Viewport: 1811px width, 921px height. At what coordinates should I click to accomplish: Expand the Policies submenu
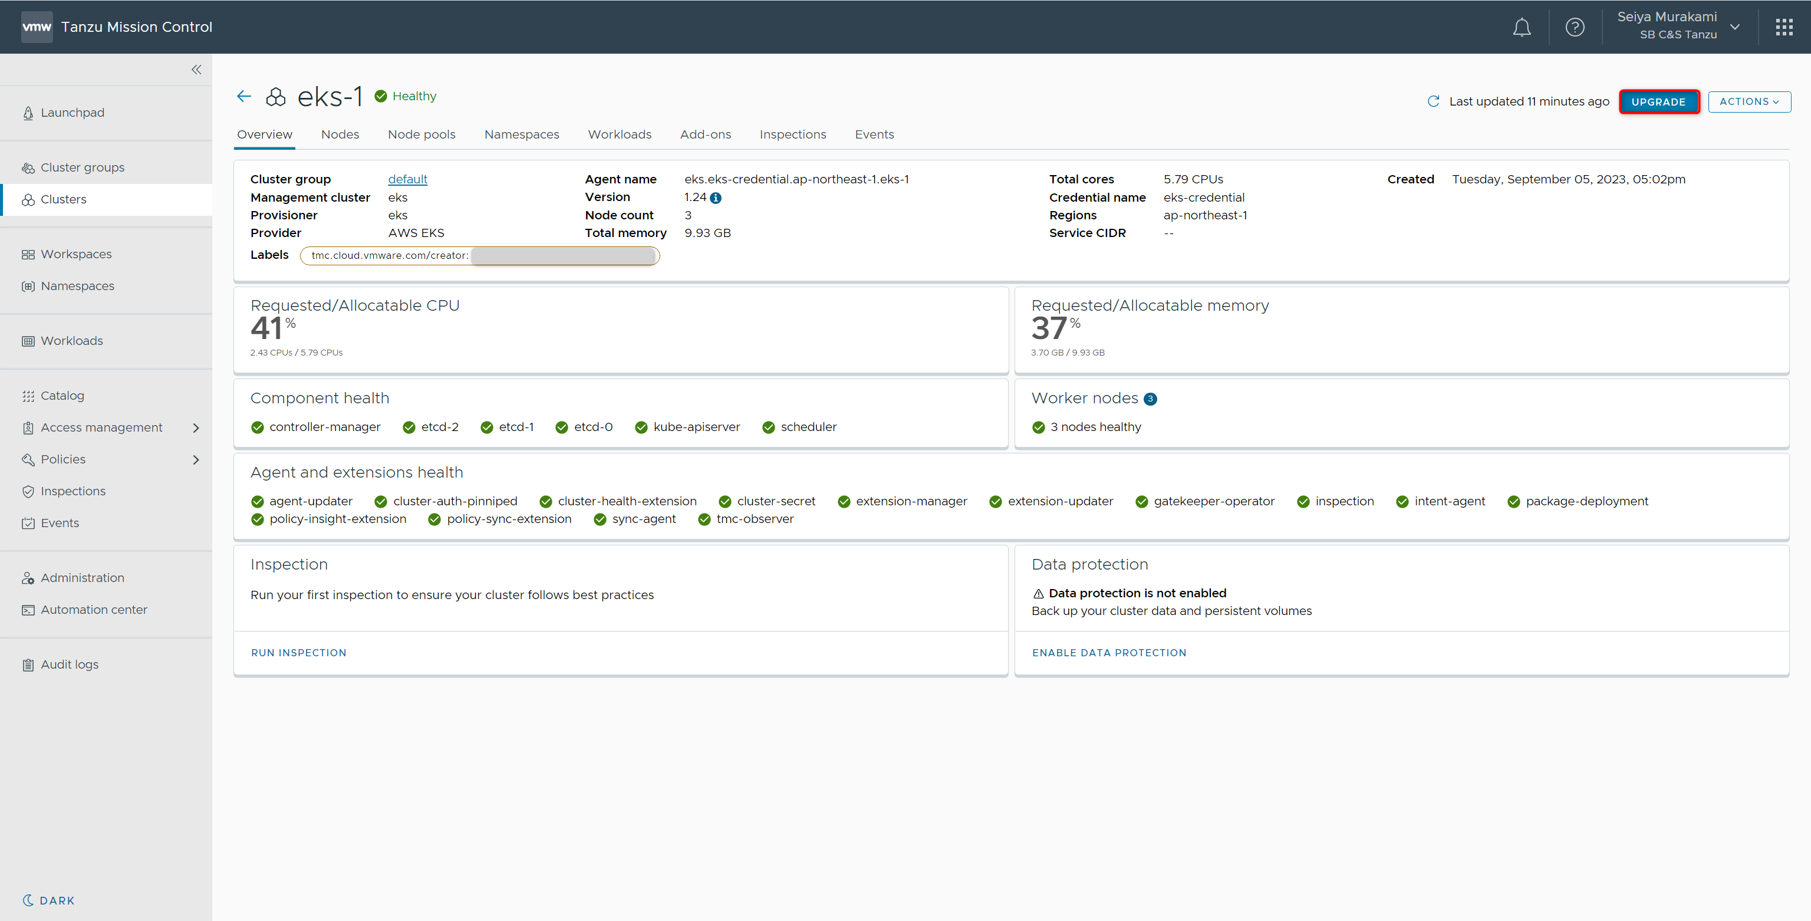point(196,460)
